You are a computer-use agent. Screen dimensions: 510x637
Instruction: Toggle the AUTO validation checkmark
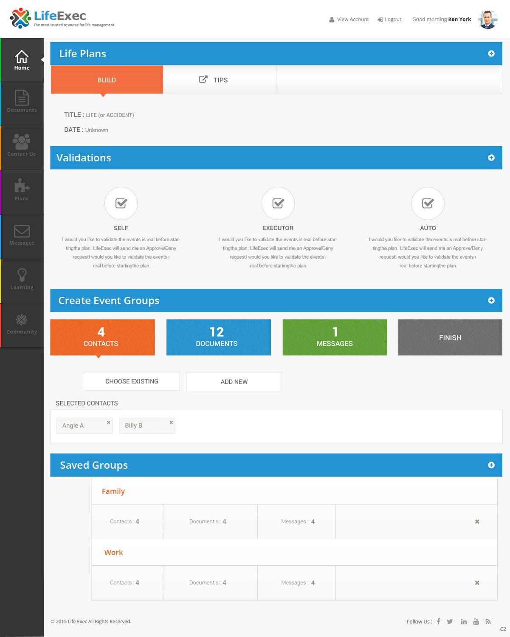tap(428, 203)
